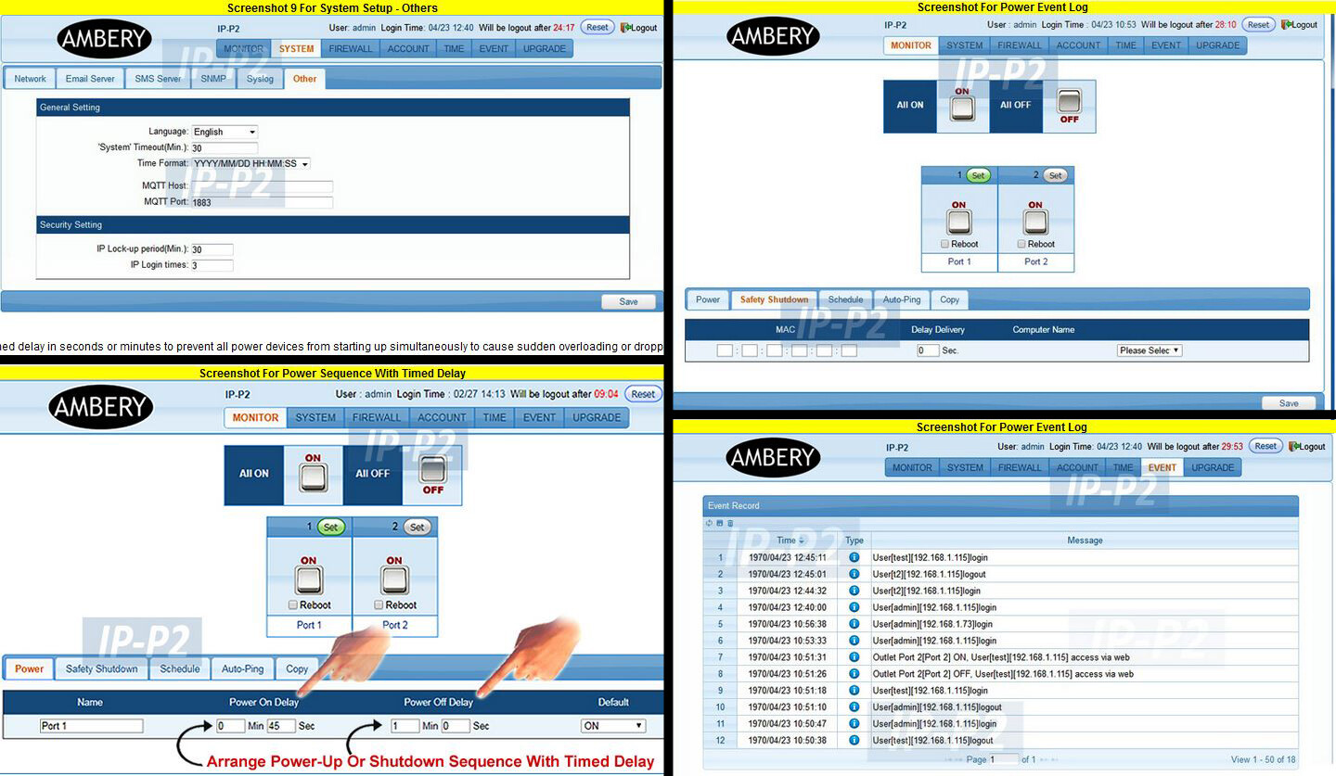Click the Logout icon in the Safety Shutdown panel
Screen dimensions: 1336x776
[x=1286, y=25]
